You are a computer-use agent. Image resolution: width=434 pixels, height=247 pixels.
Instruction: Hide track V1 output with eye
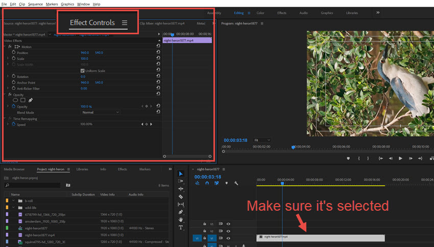point(228,238)
